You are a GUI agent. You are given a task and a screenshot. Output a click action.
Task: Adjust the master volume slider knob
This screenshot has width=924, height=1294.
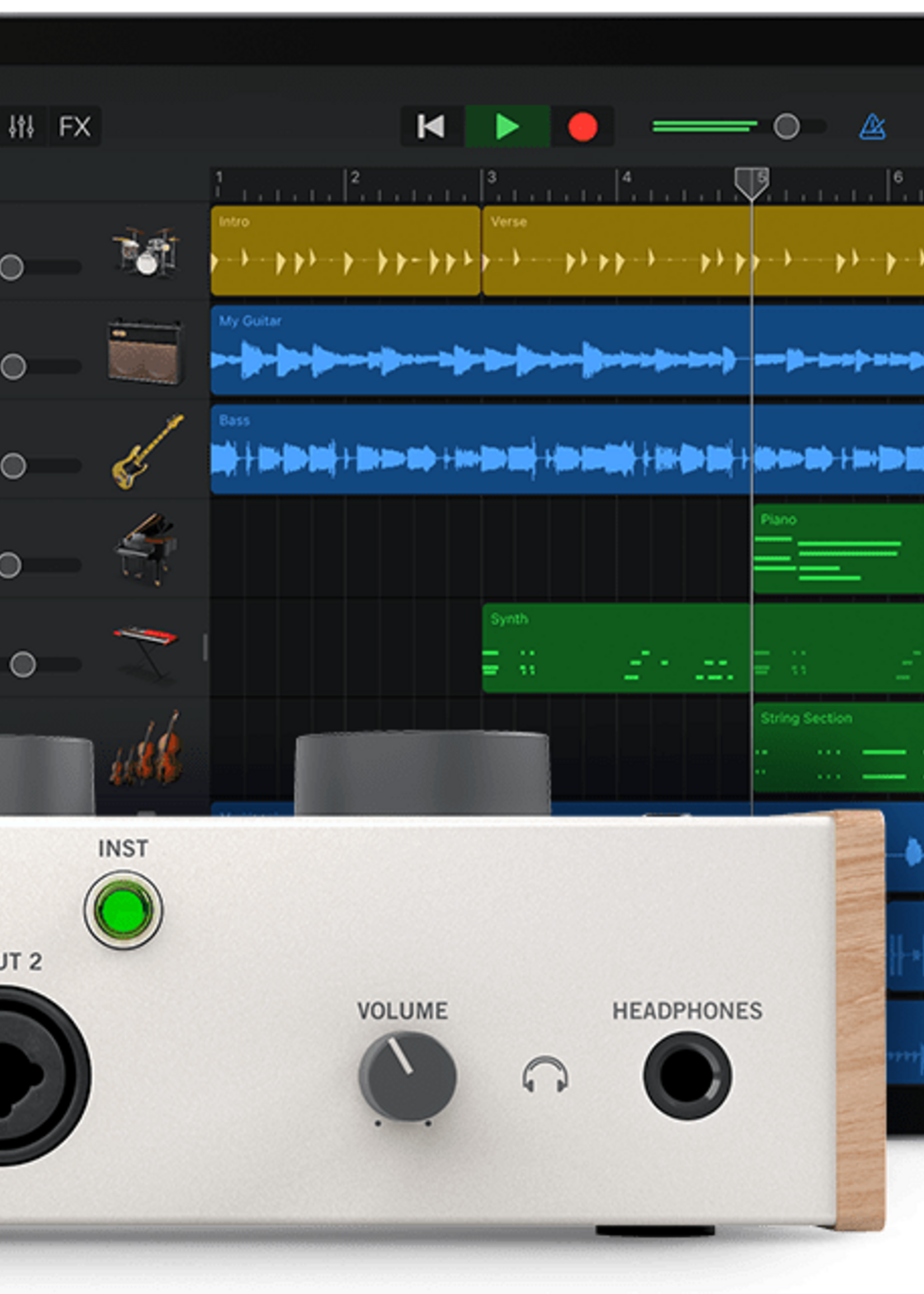[x=786, y=126]
